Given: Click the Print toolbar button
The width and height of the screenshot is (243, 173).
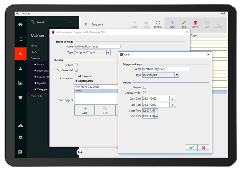Looking at the screenshot, I should click(x=146, y=24).
